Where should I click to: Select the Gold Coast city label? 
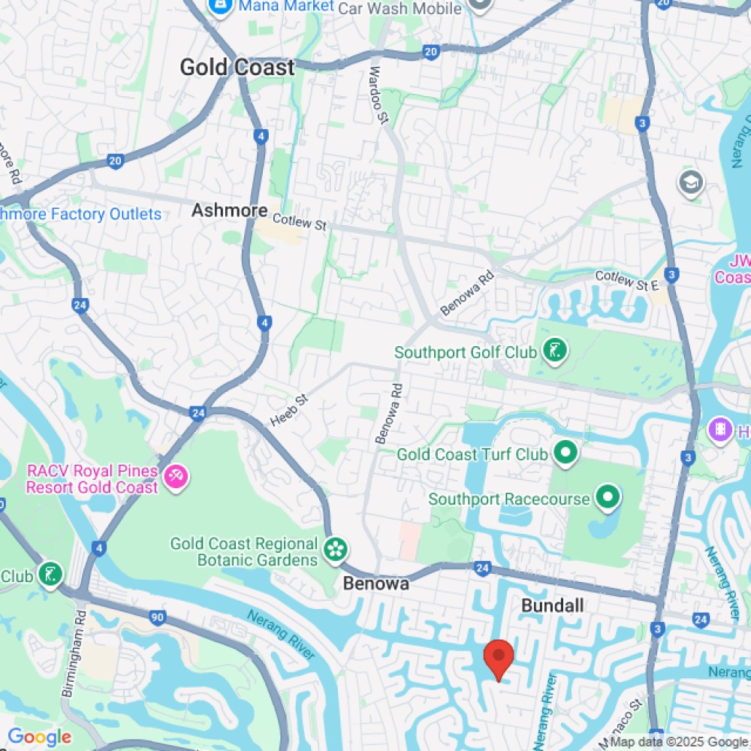237,67
